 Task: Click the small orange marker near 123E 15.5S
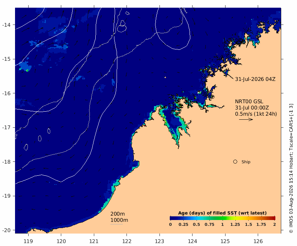165,77
